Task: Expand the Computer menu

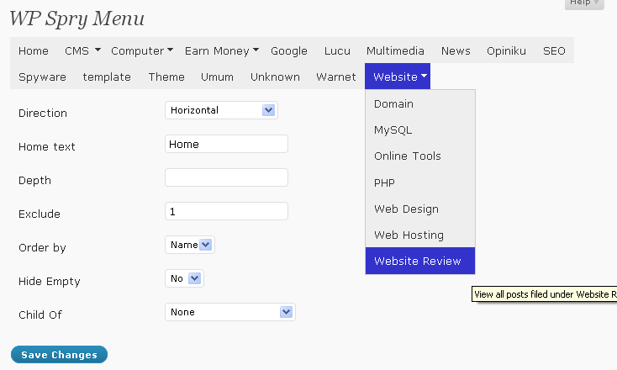Action: pyautogui.click(x=142, y=50)
